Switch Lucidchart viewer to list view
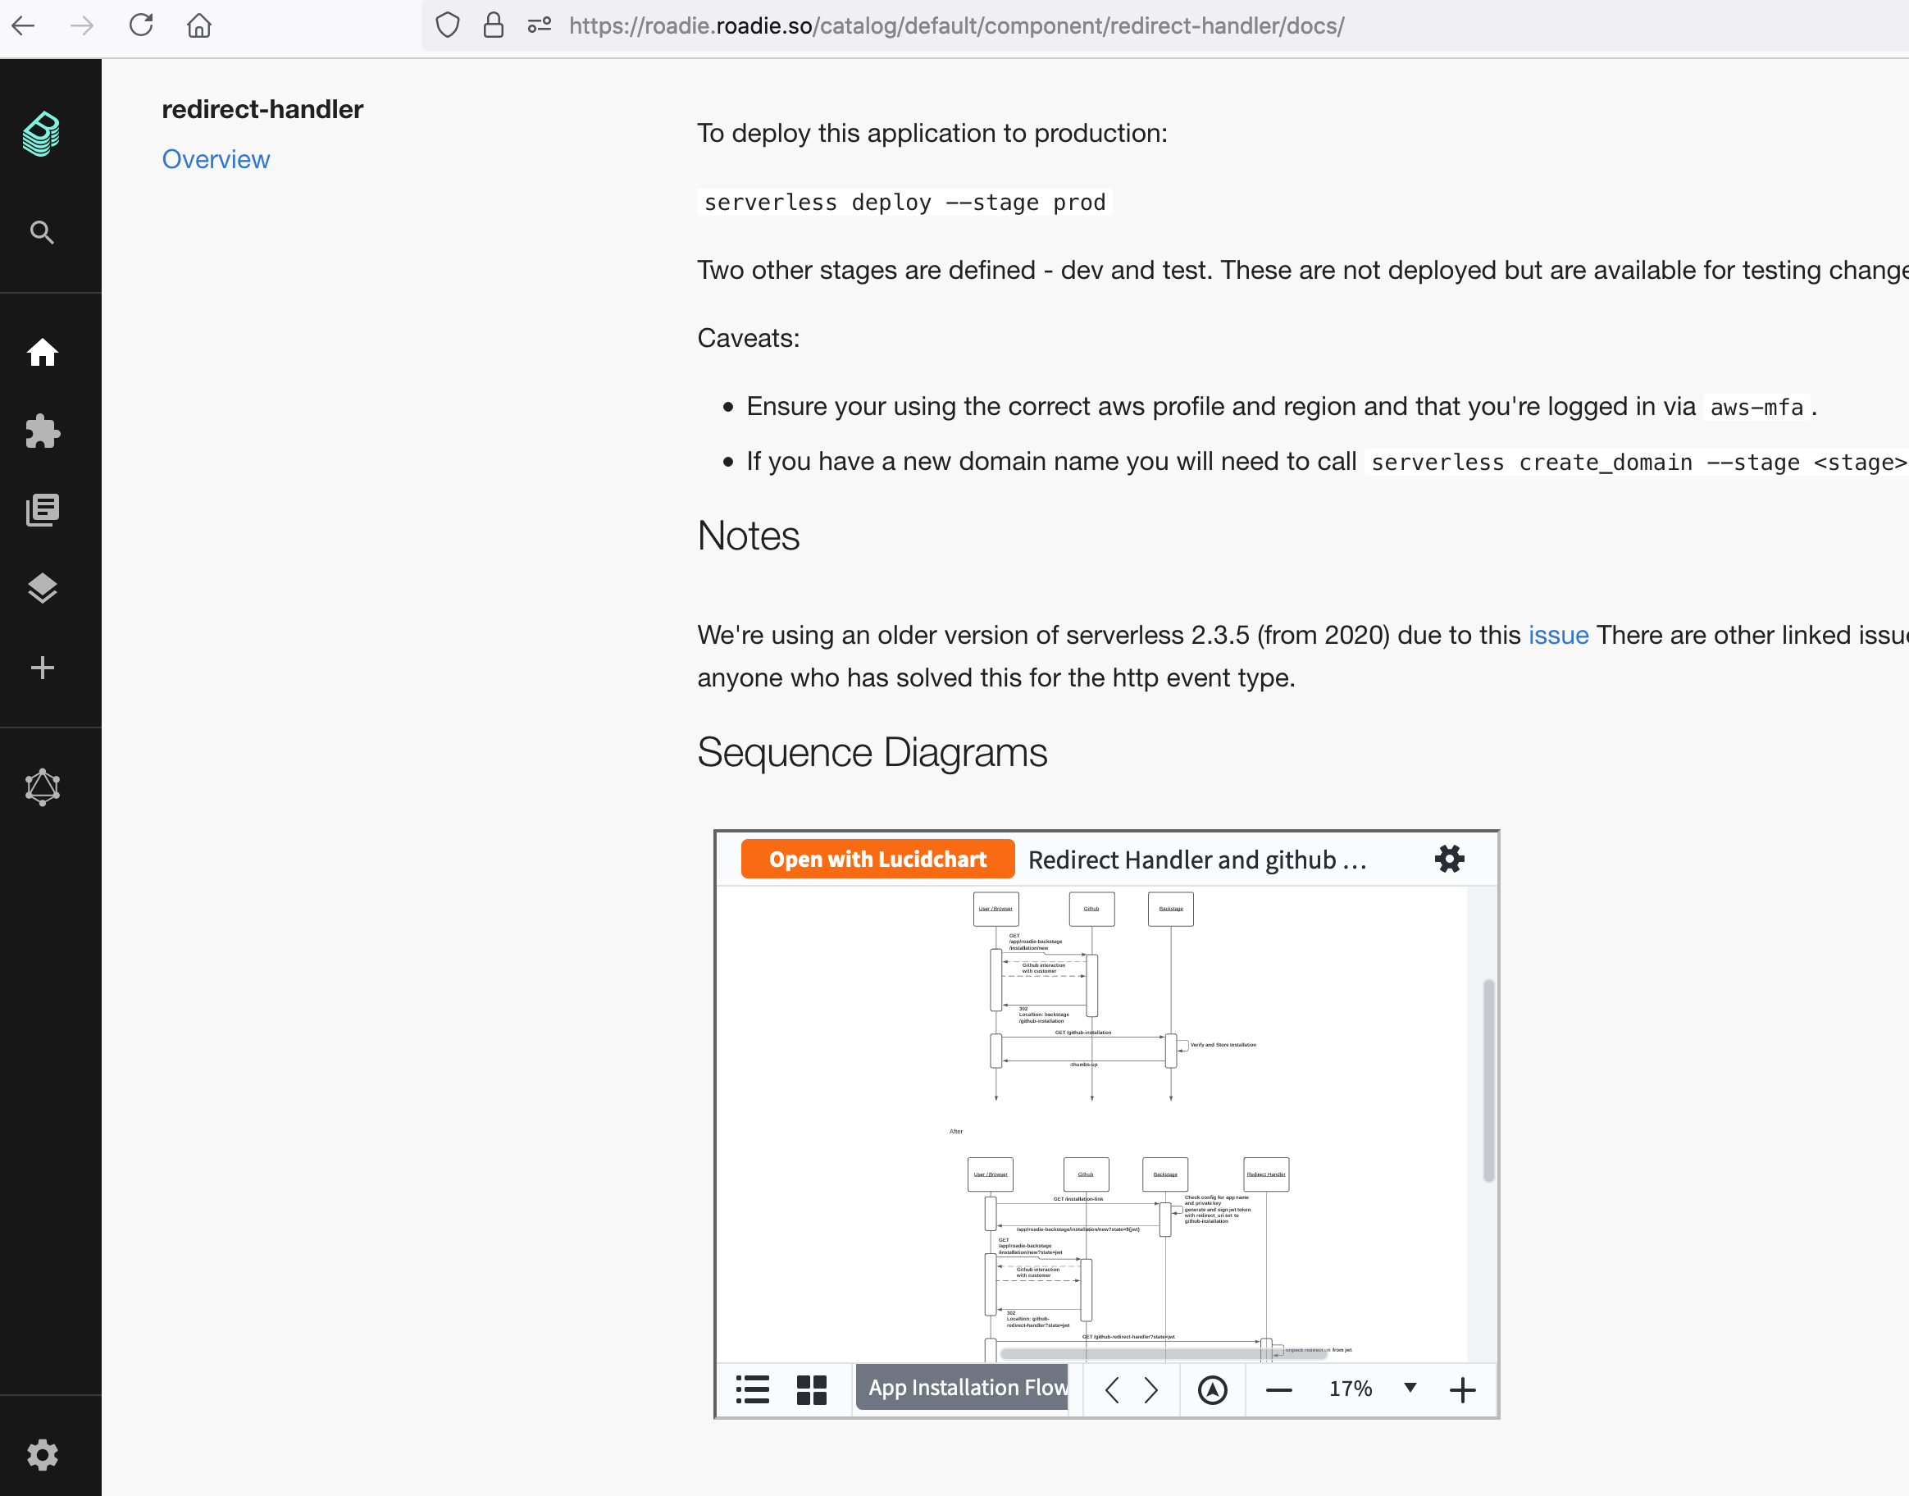This screenshot has width=1909, height=1496. [752, 1389]
